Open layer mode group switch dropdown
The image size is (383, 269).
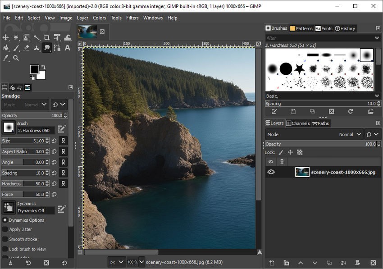(x=373, y=134)
